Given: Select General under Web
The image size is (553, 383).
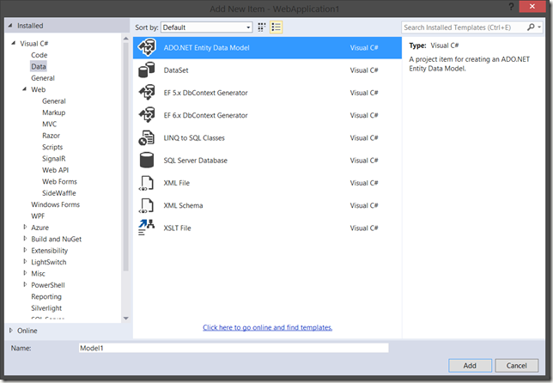Looking at the screenshot, I should [54, 100].
